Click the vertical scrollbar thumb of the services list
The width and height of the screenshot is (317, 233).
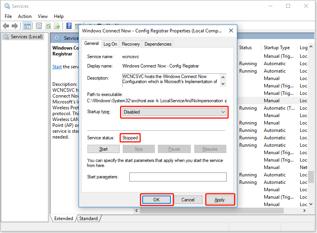pyautogui.click(x=311, y=177)
